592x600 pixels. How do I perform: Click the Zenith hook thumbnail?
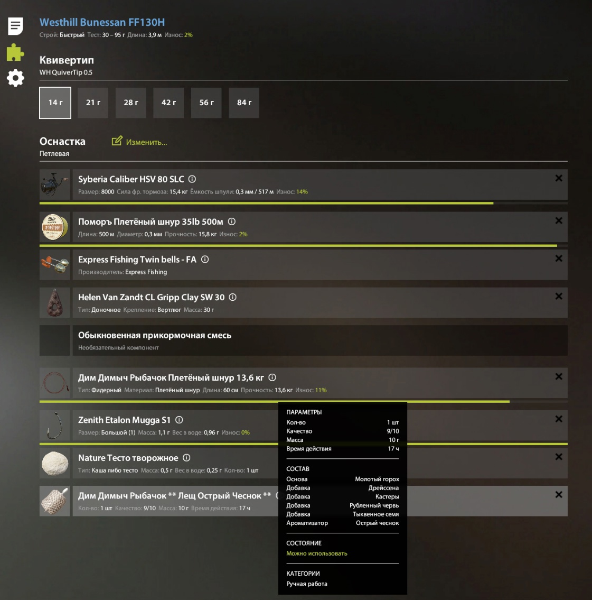coord(54,426)
